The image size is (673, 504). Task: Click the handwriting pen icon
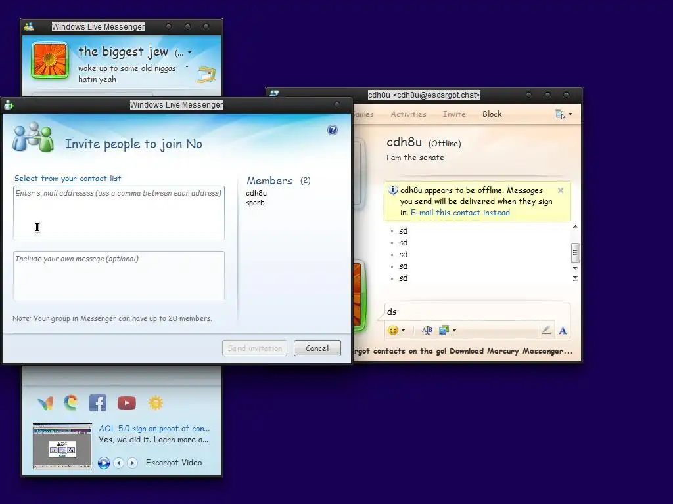click(546, 330)
